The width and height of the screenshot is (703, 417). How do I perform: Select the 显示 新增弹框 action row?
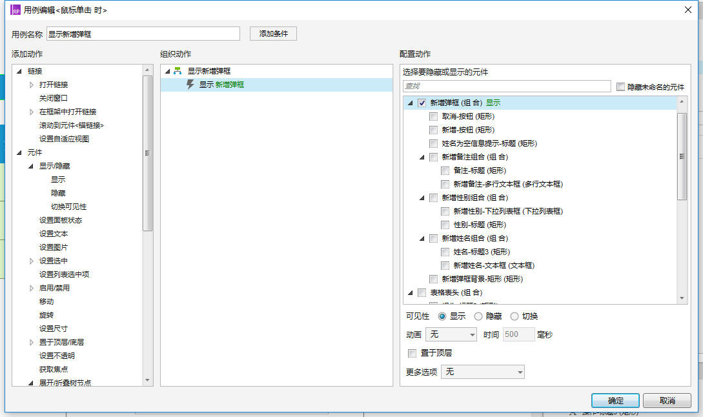coord(277,85)
